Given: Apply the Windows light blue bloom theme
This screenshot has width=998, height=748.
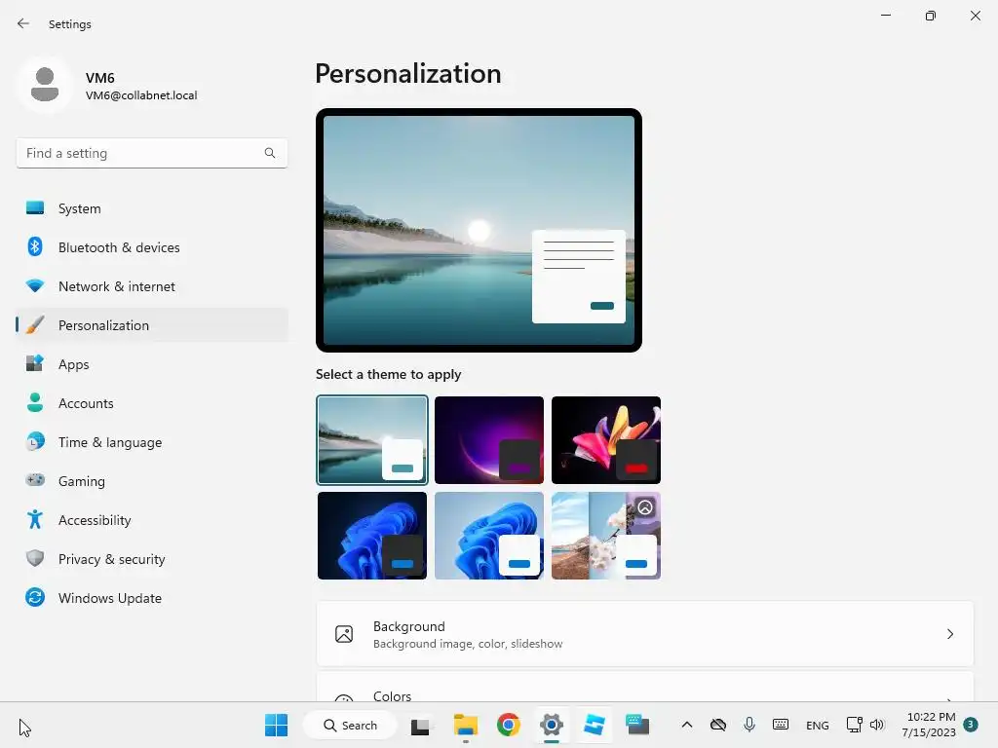Looking at the screenshot, I should point(489,536).
